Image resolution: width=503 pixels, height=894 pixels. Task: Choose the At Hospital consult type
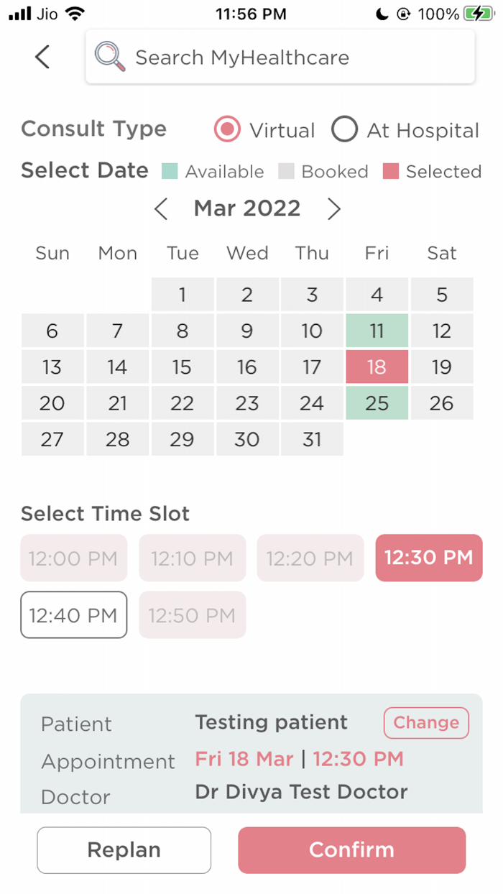tap(345, 129)
